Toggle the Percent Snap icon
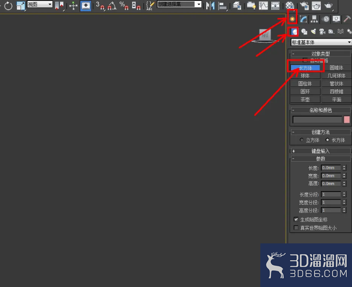 click(x=124, y=6)
